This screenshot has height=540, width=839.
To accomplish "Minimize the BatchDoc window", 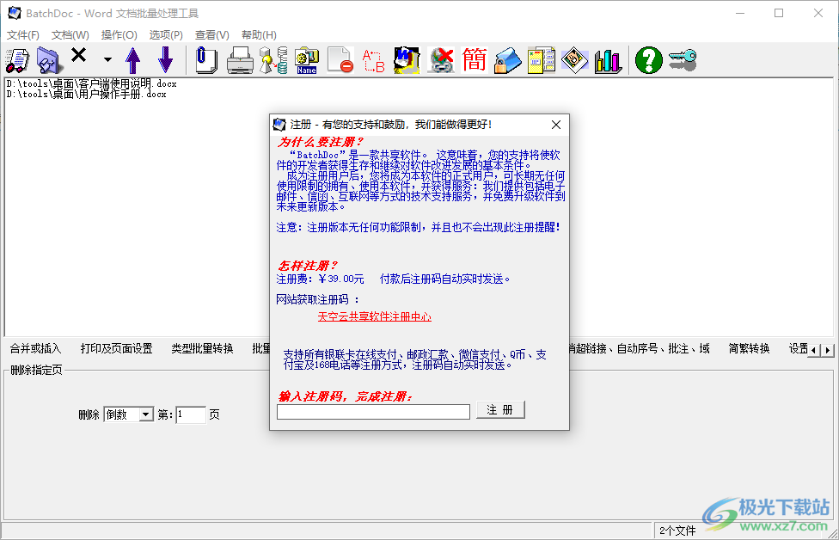I will click(740, 13).
